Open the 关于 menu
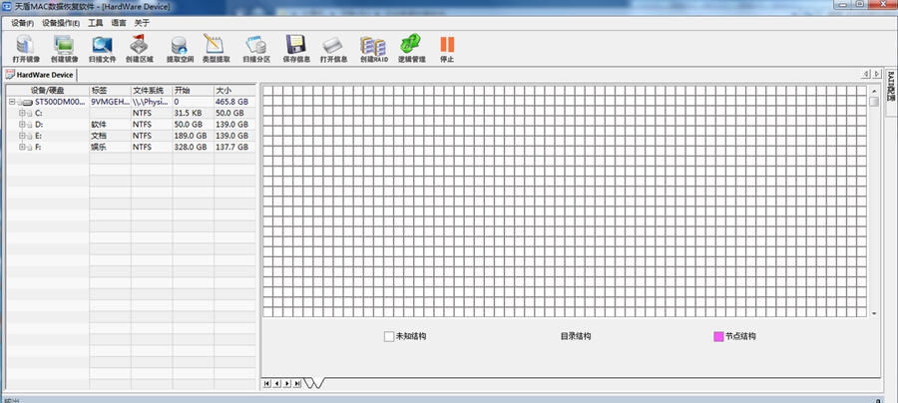The width and height of the screenshot is (898, 403). 142,24
